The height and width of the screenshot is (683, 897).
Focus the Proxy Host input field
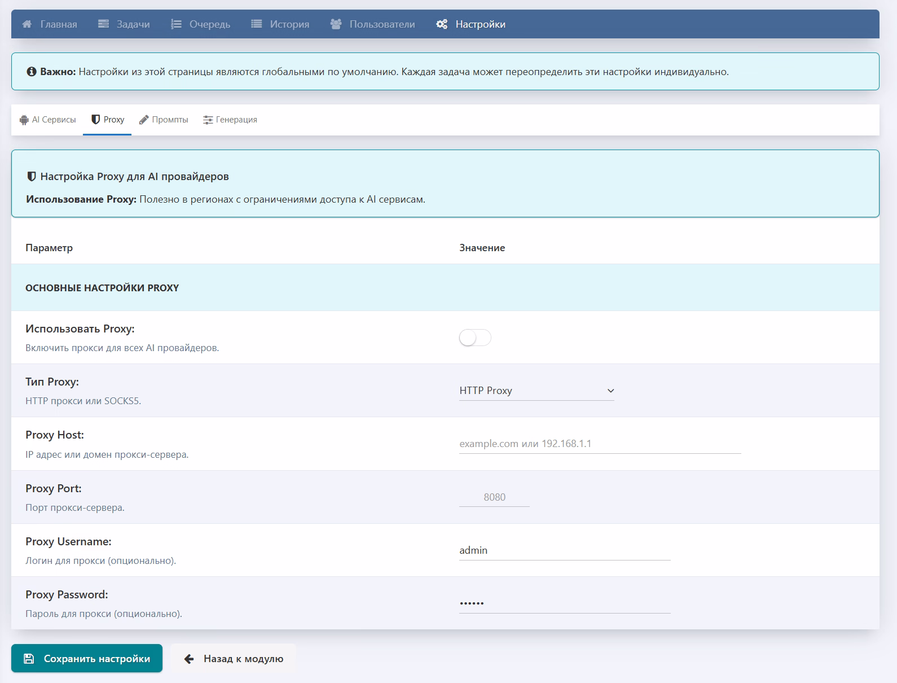pyautogui.click(x=600, y=444)
